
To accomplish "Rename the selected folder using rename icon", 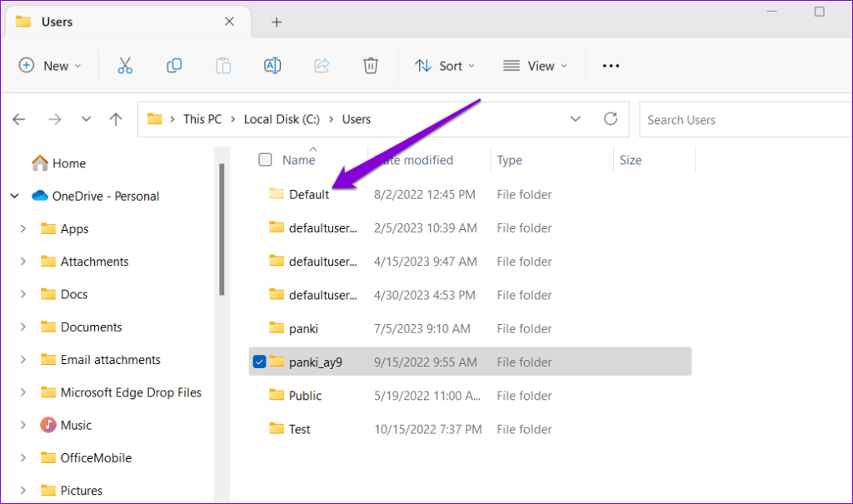I will 272,65.
